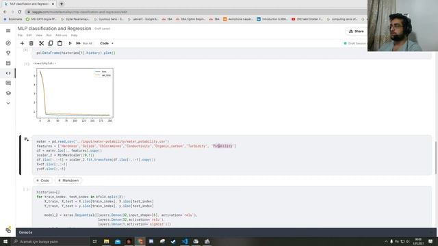The height and width of the screenshot is (246, 438).
Task: Open the Windows Start menu
Action: tap(5, 241)
